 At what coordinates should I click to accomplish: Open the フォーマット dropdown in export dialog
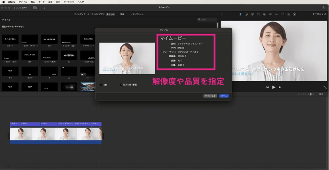[188, 52]
